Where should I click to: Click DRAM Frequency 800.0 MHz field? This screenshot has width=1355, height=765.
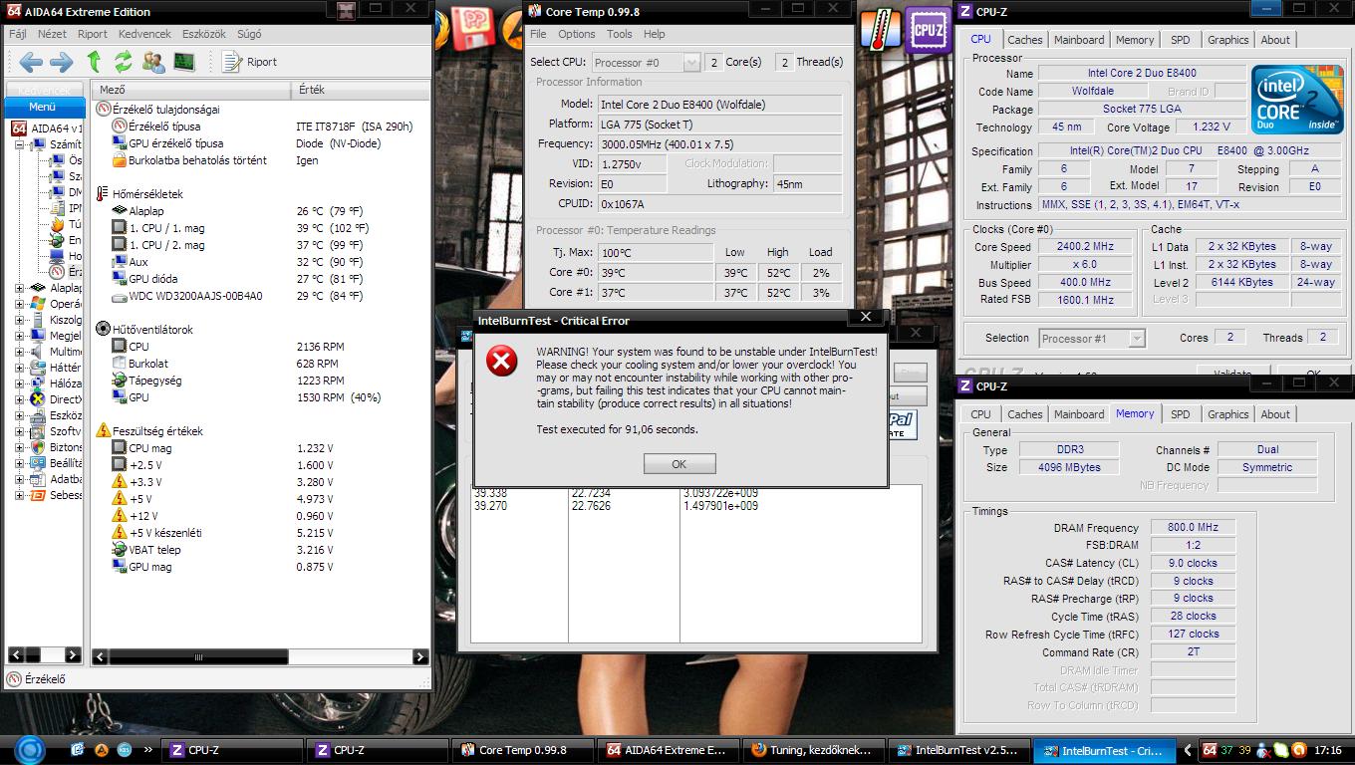[x=1193, y=528]
